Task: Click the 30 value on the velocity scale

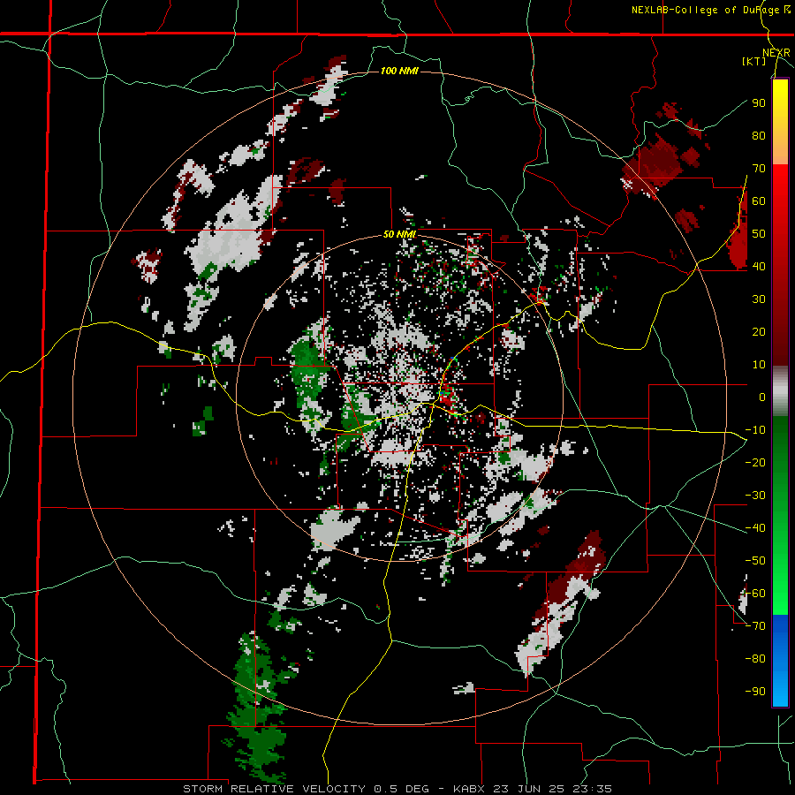Action: click(759, 299)
